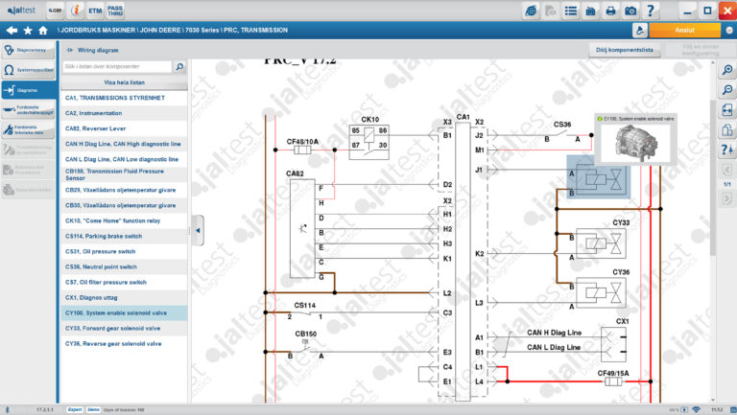This screenshot has height=415, width=737.
Task: Zoom out on the diagram
Action: (x=727, y=90)
